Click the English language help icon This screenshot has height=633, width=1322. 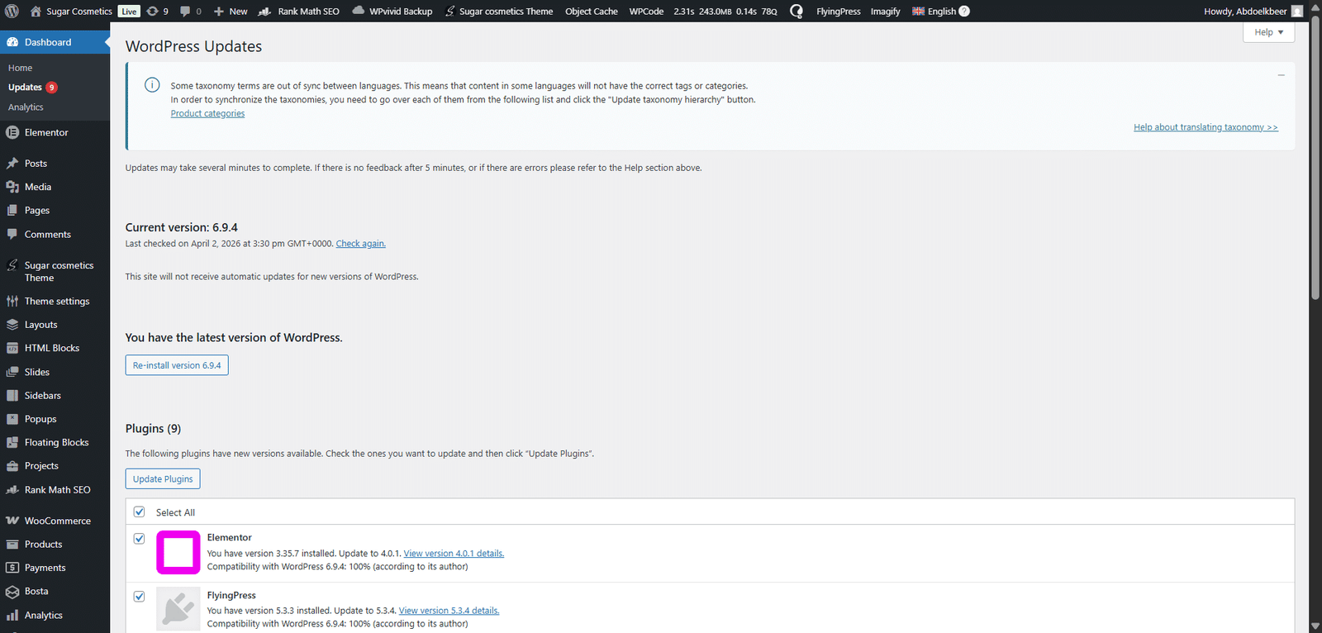coord(964,12)
